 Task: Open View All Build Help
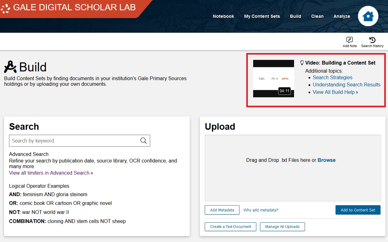tap(335, 92)
